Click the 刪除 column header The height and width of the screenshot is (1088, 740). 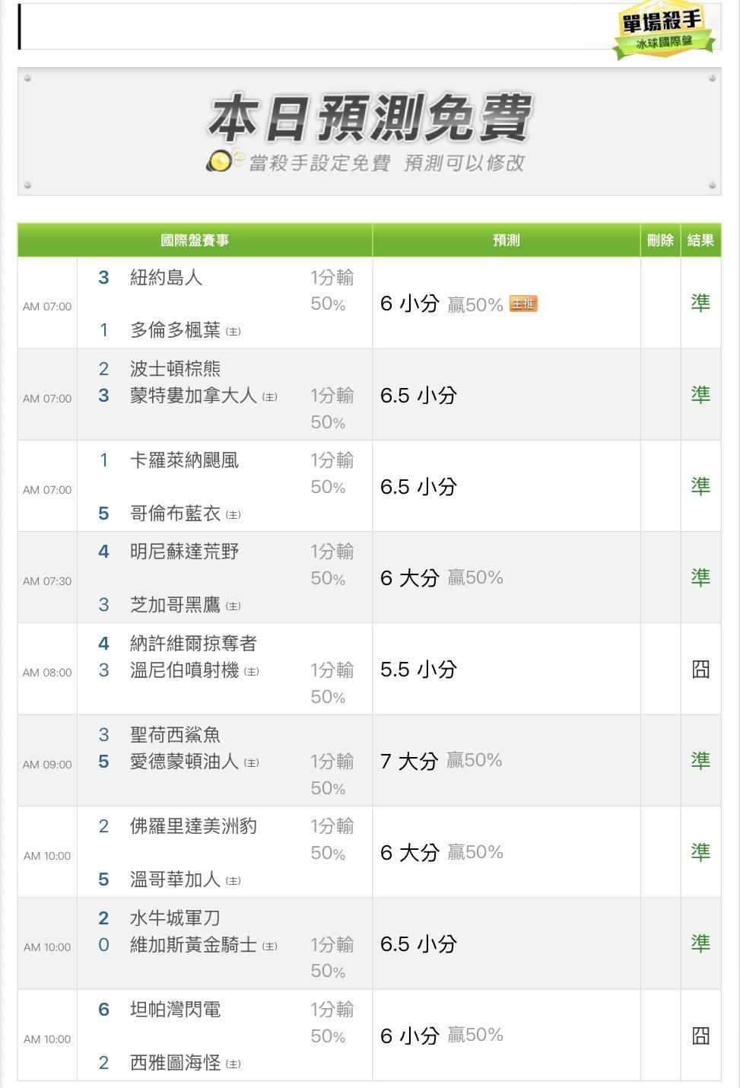point(659,240)
